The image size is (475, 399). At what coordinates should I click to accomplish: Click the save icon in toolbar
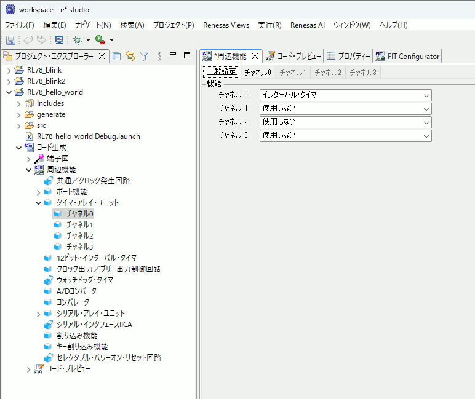point(10,40)
